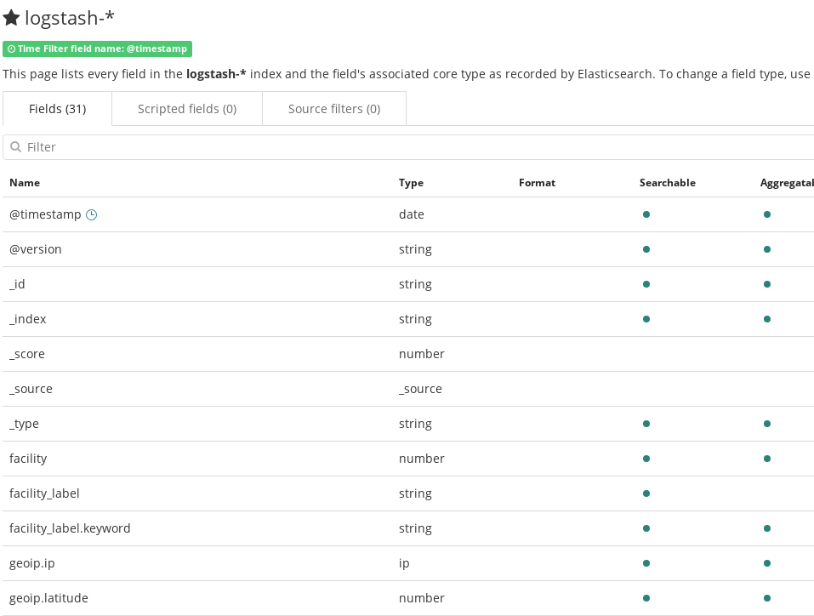
Task: Select the @version field name
Action: (x=36, y=249)
